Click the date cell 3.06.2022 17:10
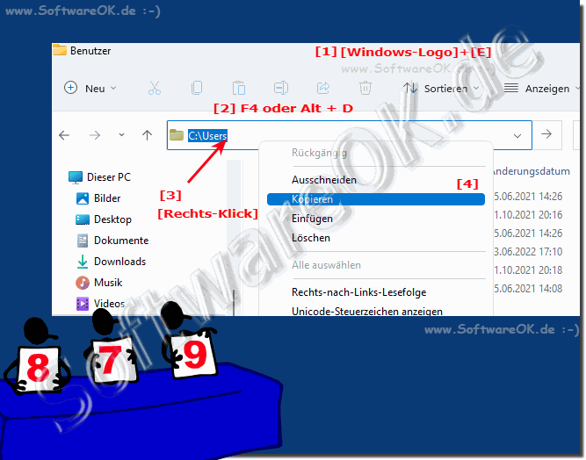Viewport: 586px width, 460px height. tap(528, 252)
